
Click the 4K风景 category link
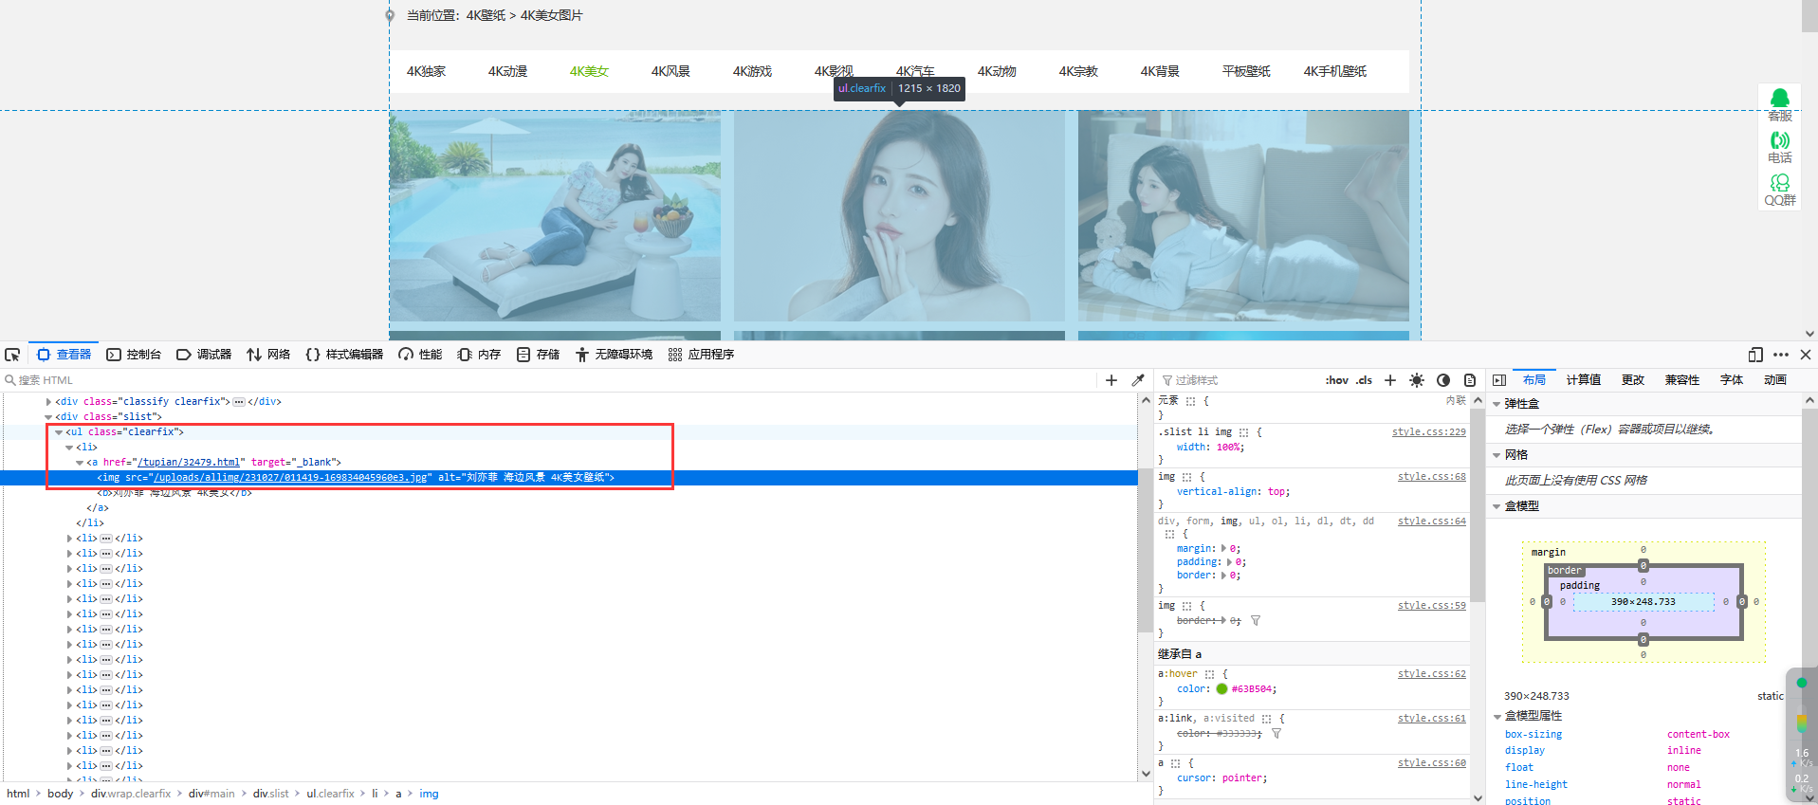[670, 71]
